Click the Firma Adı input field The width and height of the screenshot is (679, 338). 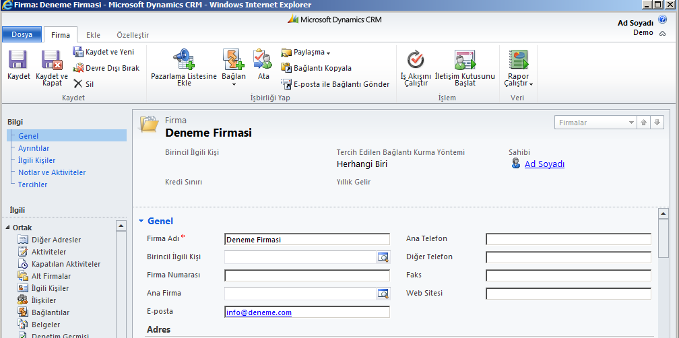pos(307,239)
